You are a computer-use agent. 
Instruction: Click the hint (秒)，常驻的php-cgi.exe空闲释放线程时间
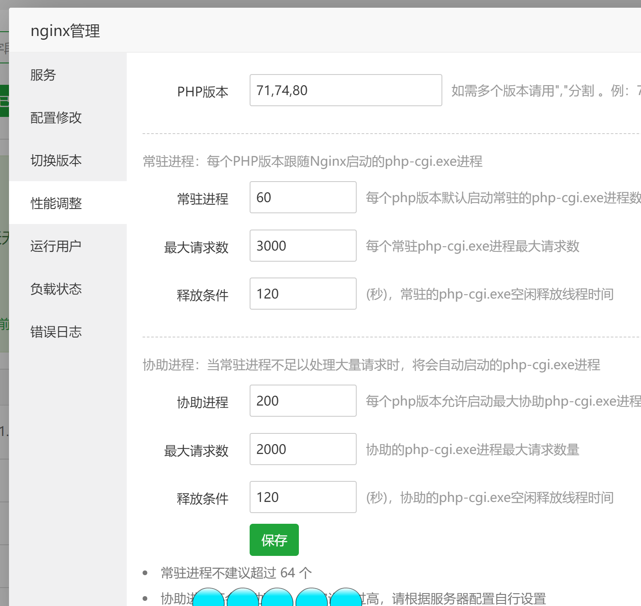(x=490, y=294)
